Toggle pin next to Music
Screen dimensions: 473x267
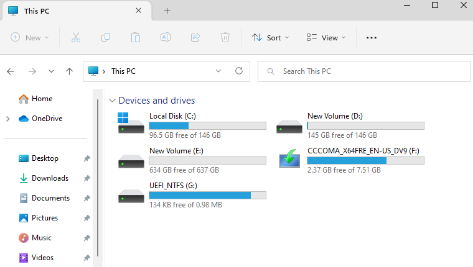pos(87,238)
